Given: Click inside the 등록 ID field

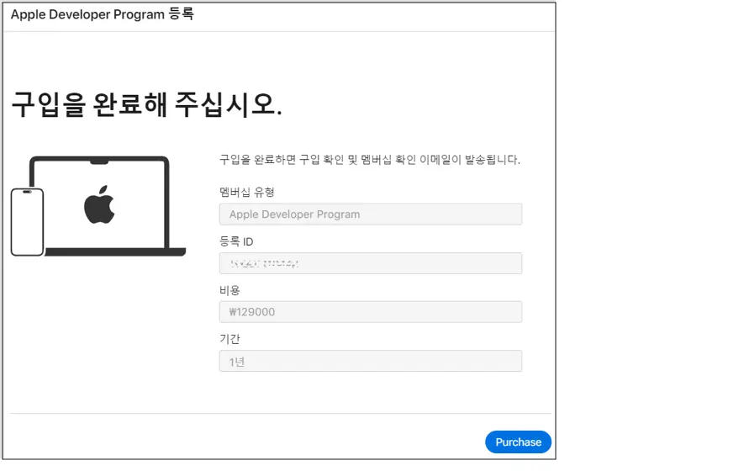Looking at the screenshot, I should coord(371,263).
